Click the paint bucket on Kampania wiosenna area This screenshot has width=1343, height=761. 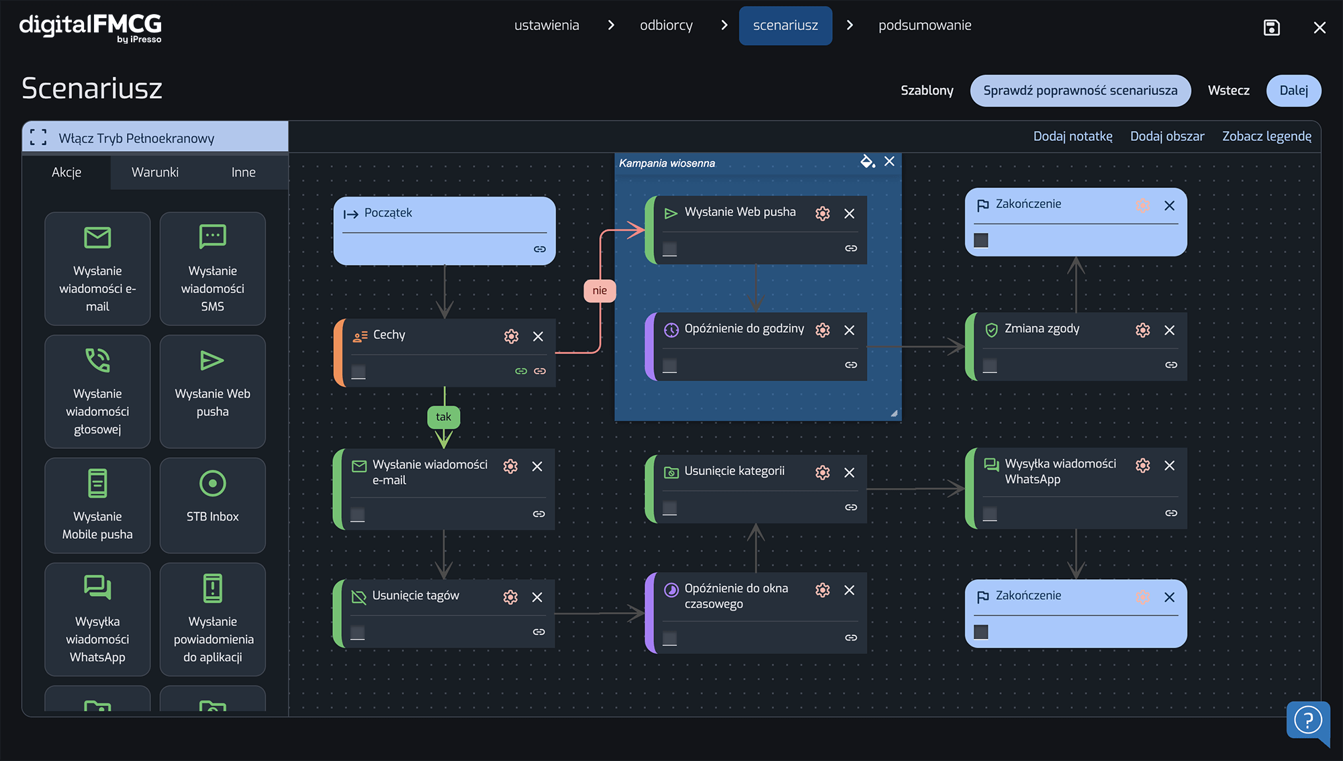click(867, 161)
